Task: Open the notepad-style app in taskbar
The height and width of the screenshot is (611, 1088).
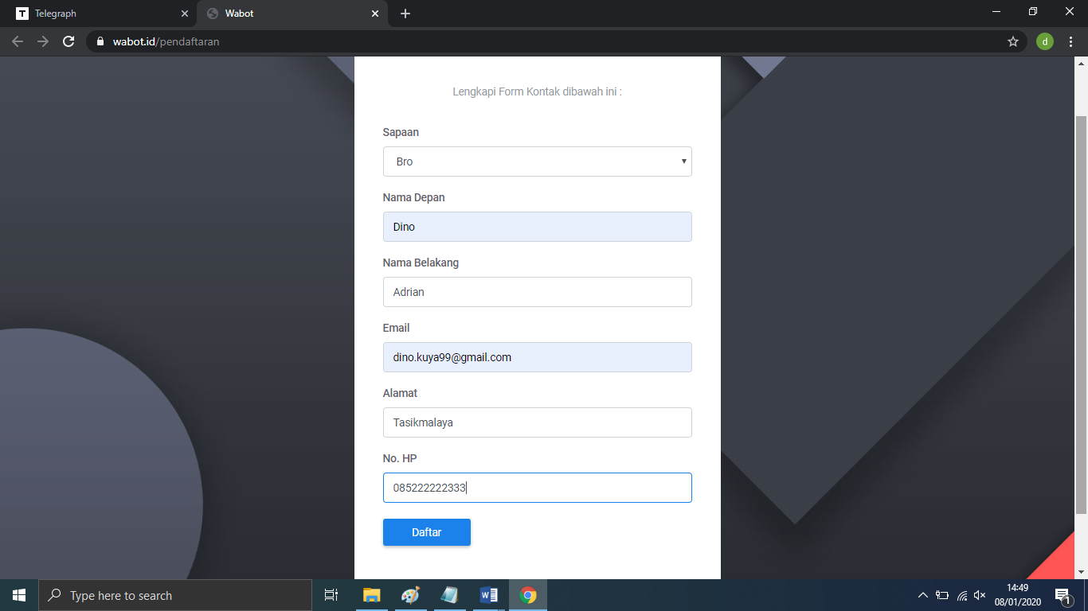Action: [449, 595]
